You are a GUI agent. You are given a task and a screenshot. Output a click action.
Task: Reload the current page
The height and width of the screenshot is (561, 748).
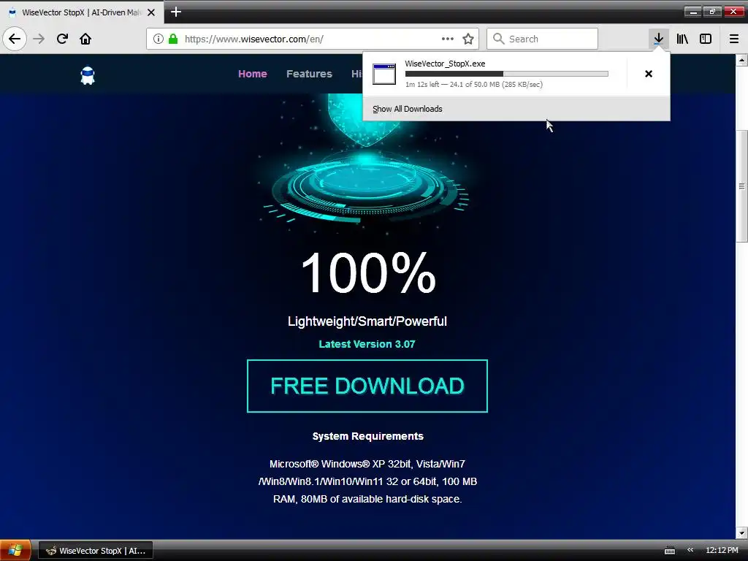[x=62, y=39]
